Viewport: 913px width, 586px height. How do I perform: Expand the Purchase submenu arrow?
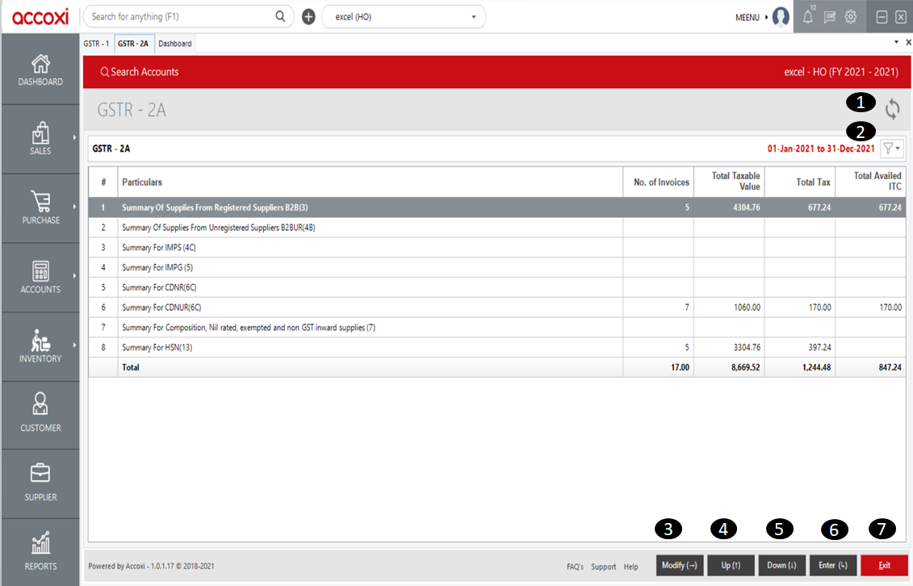tap(74, 207)
